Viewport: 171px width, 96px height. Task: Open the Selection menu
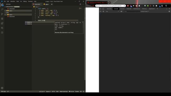click(x=13, y=1)
